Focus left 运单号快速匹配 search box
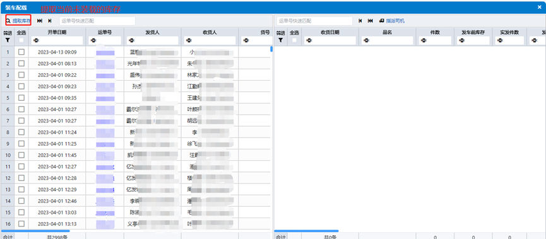546x239 pixels. point(97,21)
